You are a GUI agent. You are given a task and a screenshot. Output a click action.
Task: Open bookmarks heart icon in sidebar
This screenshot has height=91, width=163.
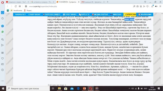point(3,58)
